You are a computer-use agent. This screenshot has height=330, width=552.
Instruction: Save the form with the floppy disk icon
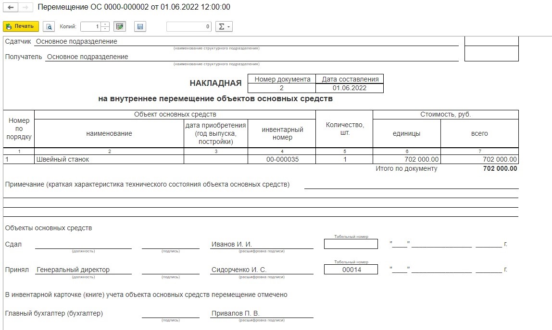[x=140, y=26]
